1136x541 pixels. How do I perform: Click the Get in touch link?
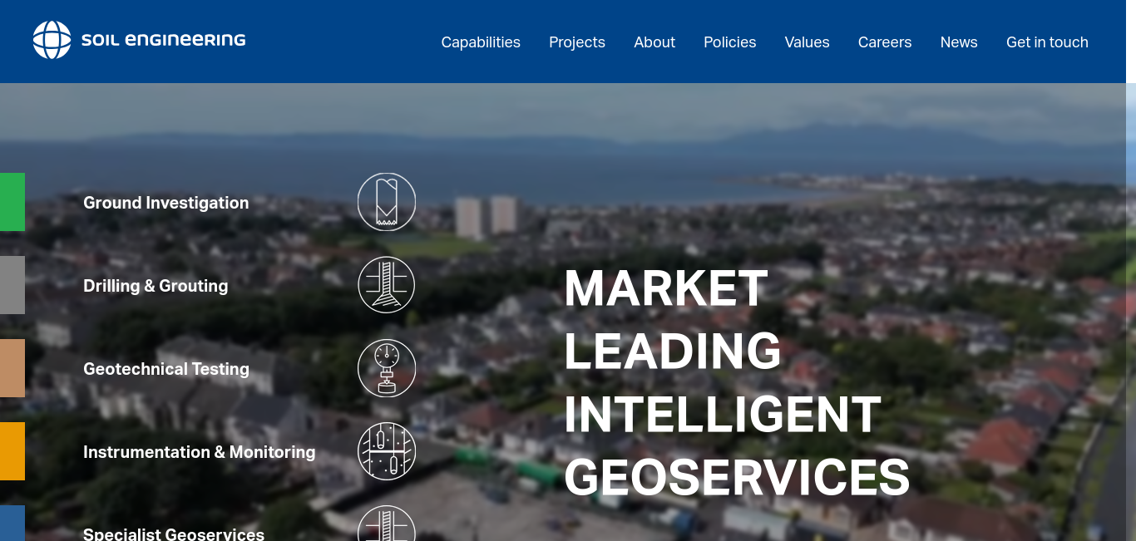[x=1047, y=42]
